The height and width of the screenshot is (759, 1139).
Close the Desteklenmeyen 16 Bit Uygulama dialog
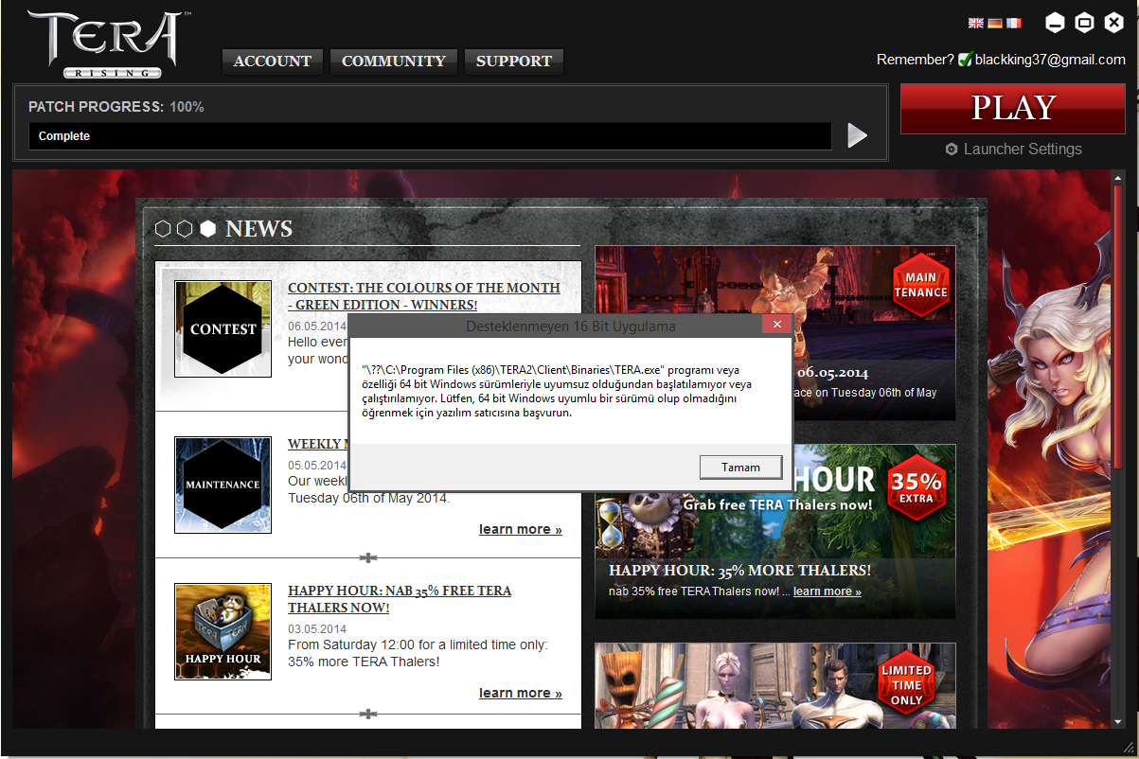pyautogui.click(x=776, y=326)
